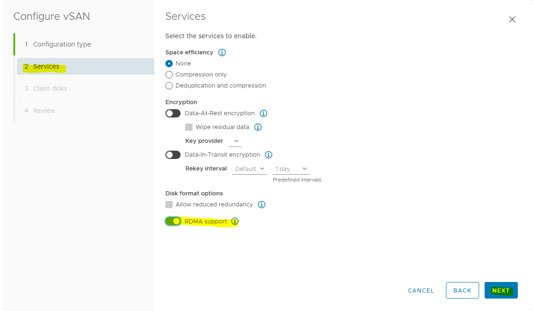Click 'Select the services to enable.' text

pos(211,36)
